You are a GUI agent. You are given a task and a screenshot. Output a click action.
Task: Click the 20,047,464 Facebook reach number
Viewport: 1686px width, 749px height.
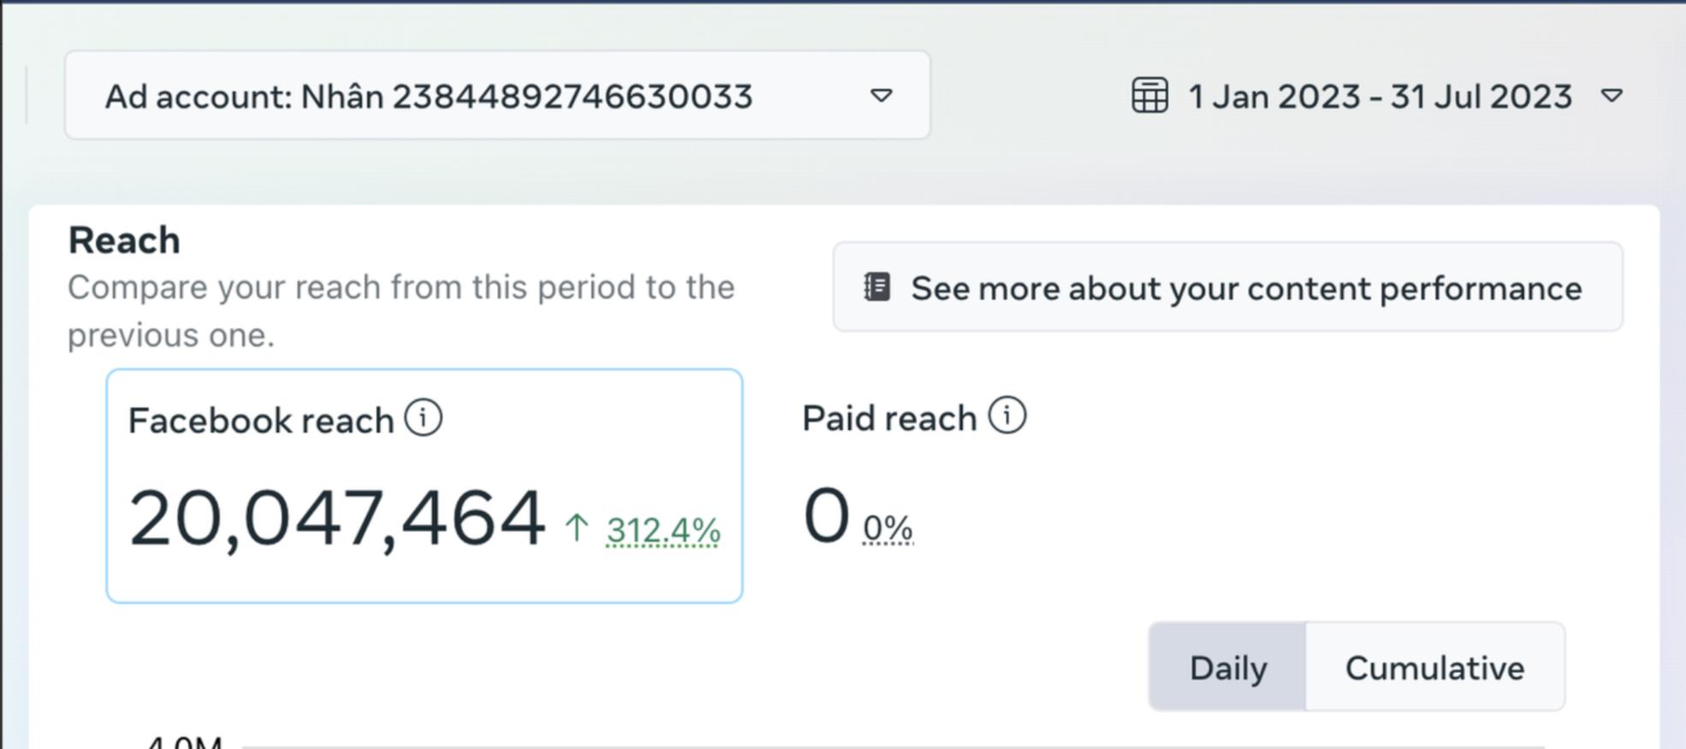coord(336,518)
